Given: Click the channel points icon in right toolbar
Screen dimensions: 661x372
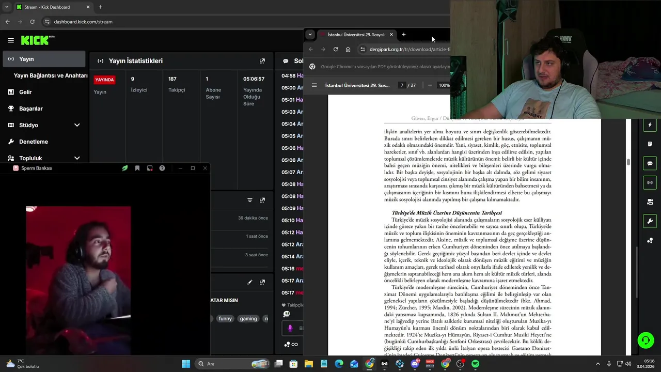Looking at the screenshot, I should click(650, 240).
